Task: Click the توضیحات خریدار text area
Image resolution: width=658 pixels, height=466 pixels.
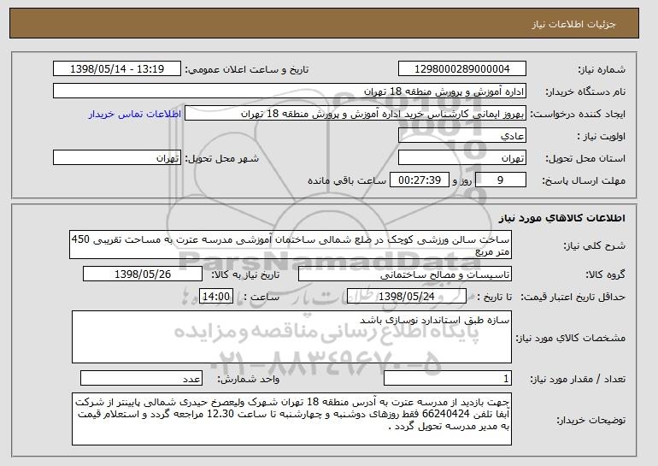Action: [x=291, y=419]
